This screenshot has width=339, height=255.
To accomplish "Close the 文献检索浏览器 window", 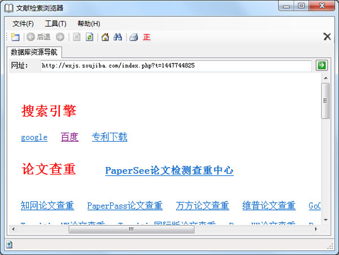I will coord(321,6).
